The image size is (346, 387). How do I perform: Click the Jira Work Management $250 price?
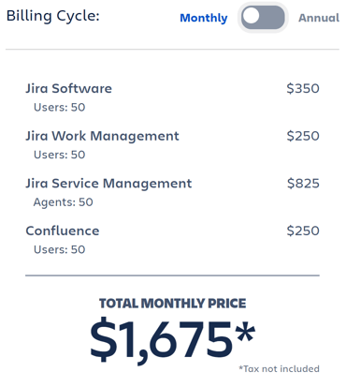point(303,136)
